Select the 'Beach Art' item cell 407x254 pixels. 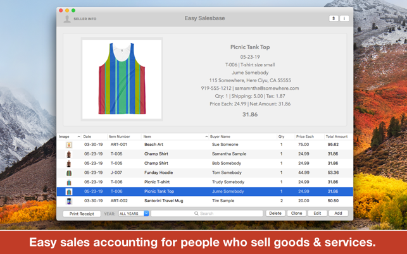coord(154,144)
